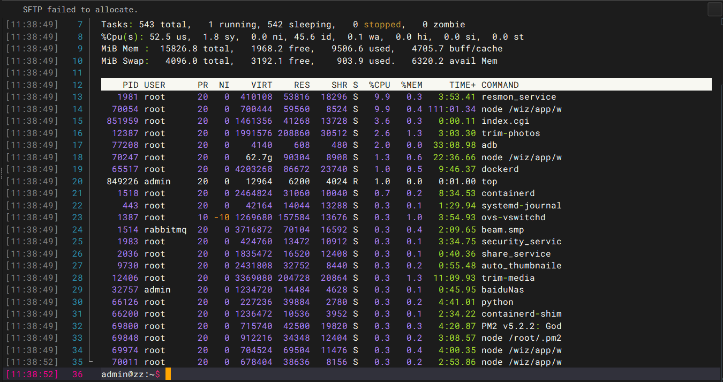Select the dockerd process name
The height and width of the screenshot is (382, 723).
(500, 169)
